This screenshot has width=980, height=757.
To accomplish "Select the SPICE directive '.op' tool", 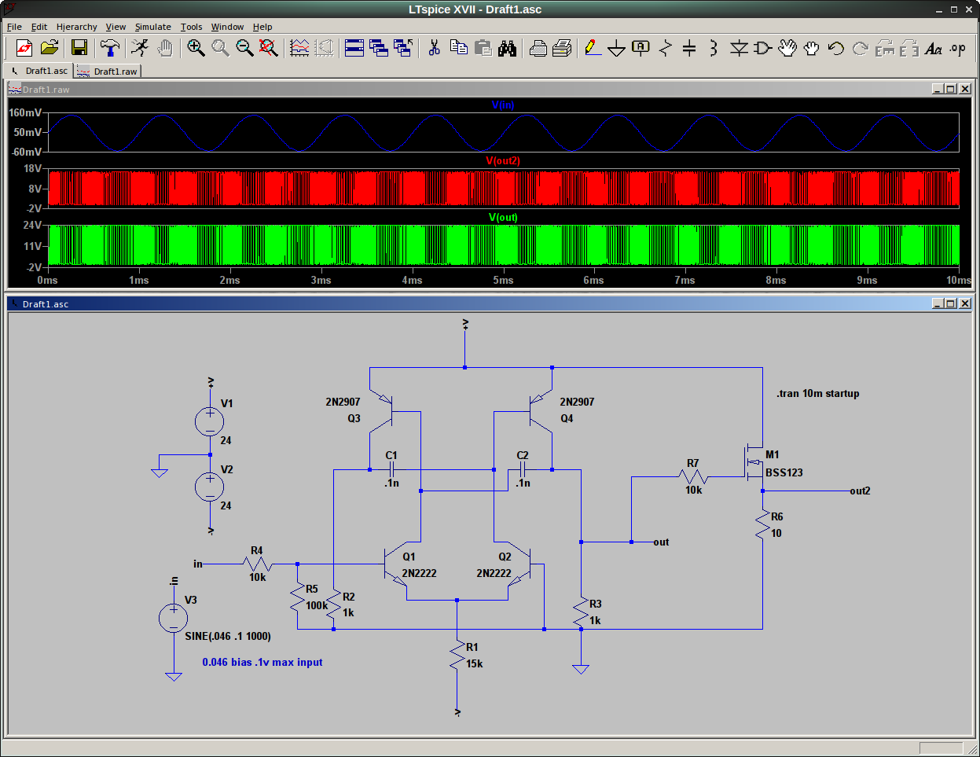I will click(x=957, y=49).
